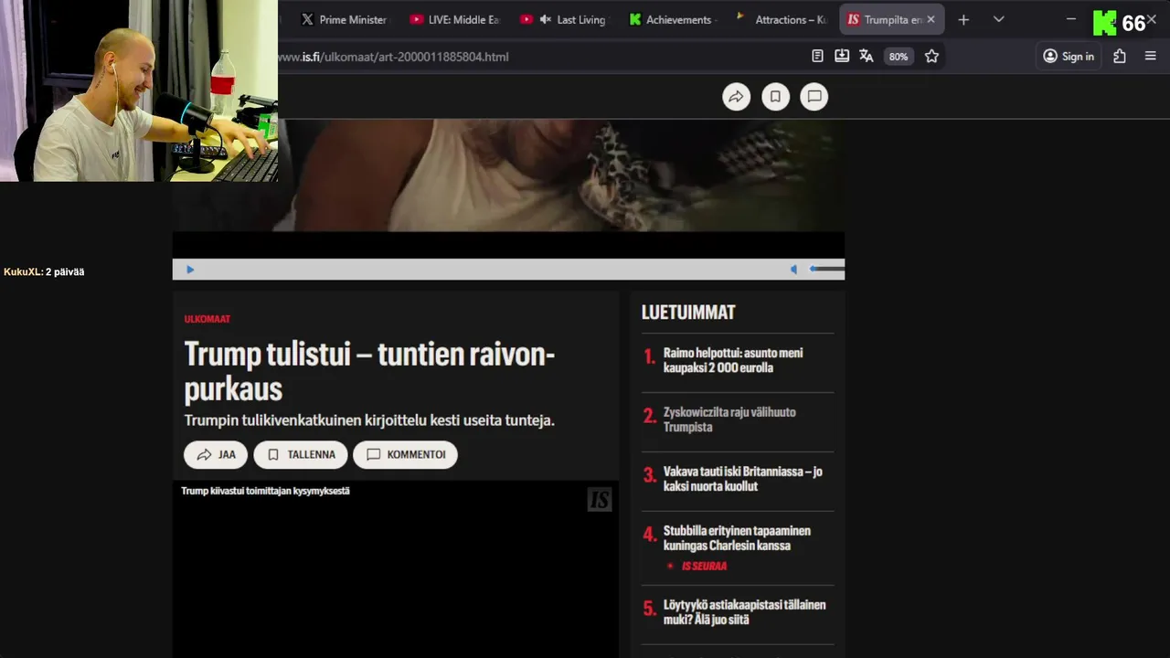The height and width of the screenshot is (658, 1170).
Task: Mute the video speaker icon
Action: 793,269
